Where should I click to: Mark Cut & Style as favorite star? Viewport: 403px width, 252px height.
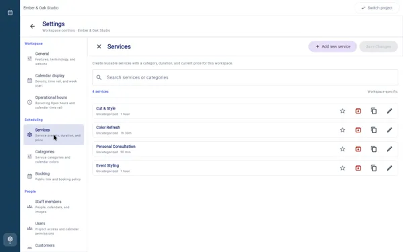tap(343, 111)
